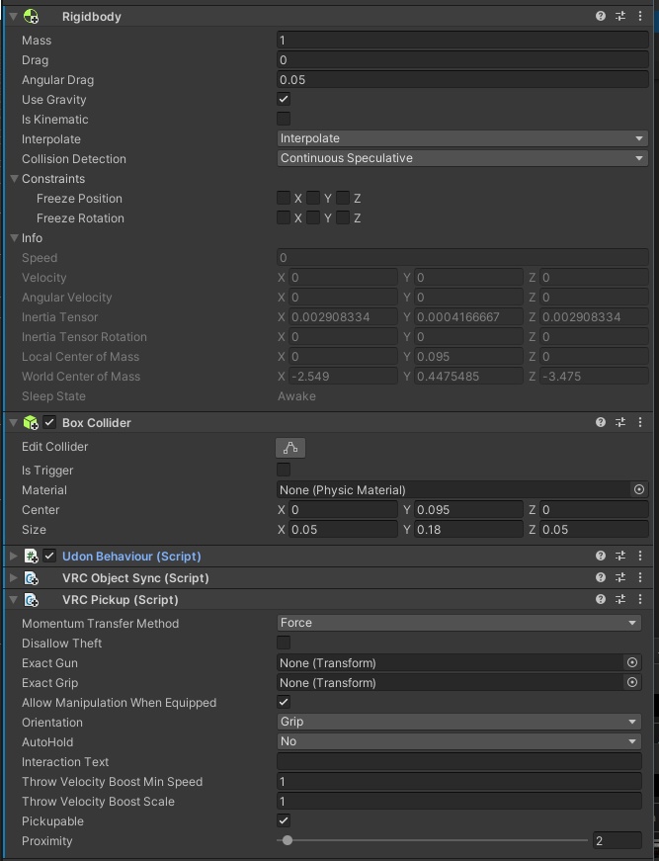659x861 pixels.
Task: Open the Momentum Transfer Method dropdown
Action: coord(459,623)
